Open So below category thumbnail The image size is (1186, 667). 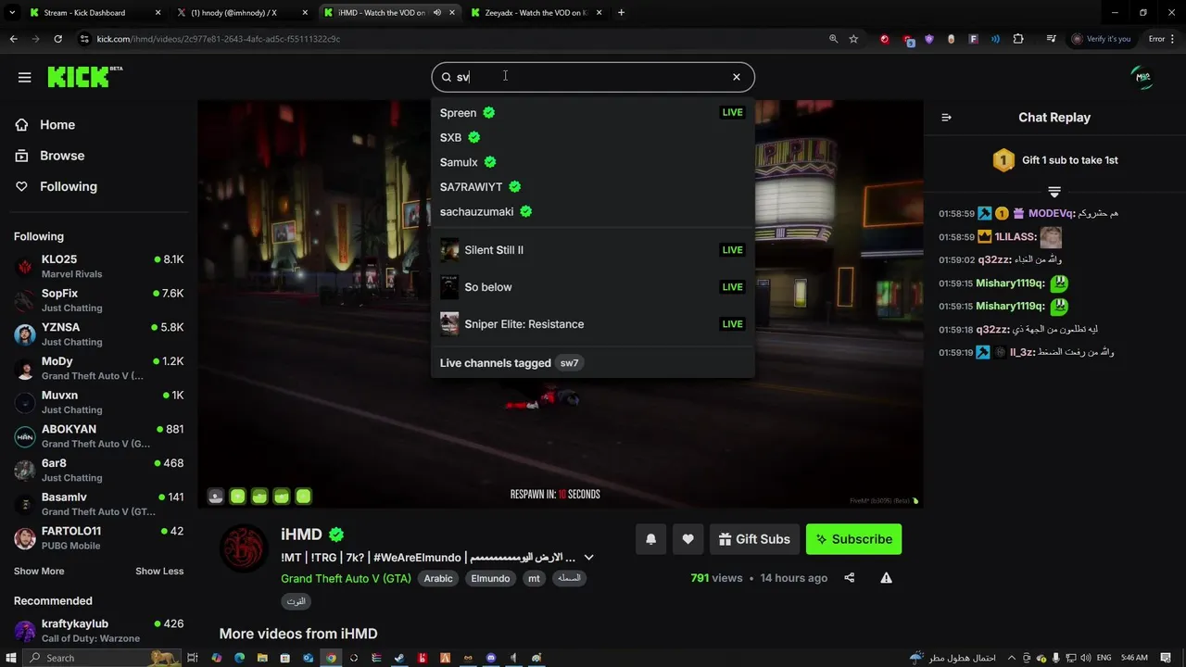click(449, 287)
